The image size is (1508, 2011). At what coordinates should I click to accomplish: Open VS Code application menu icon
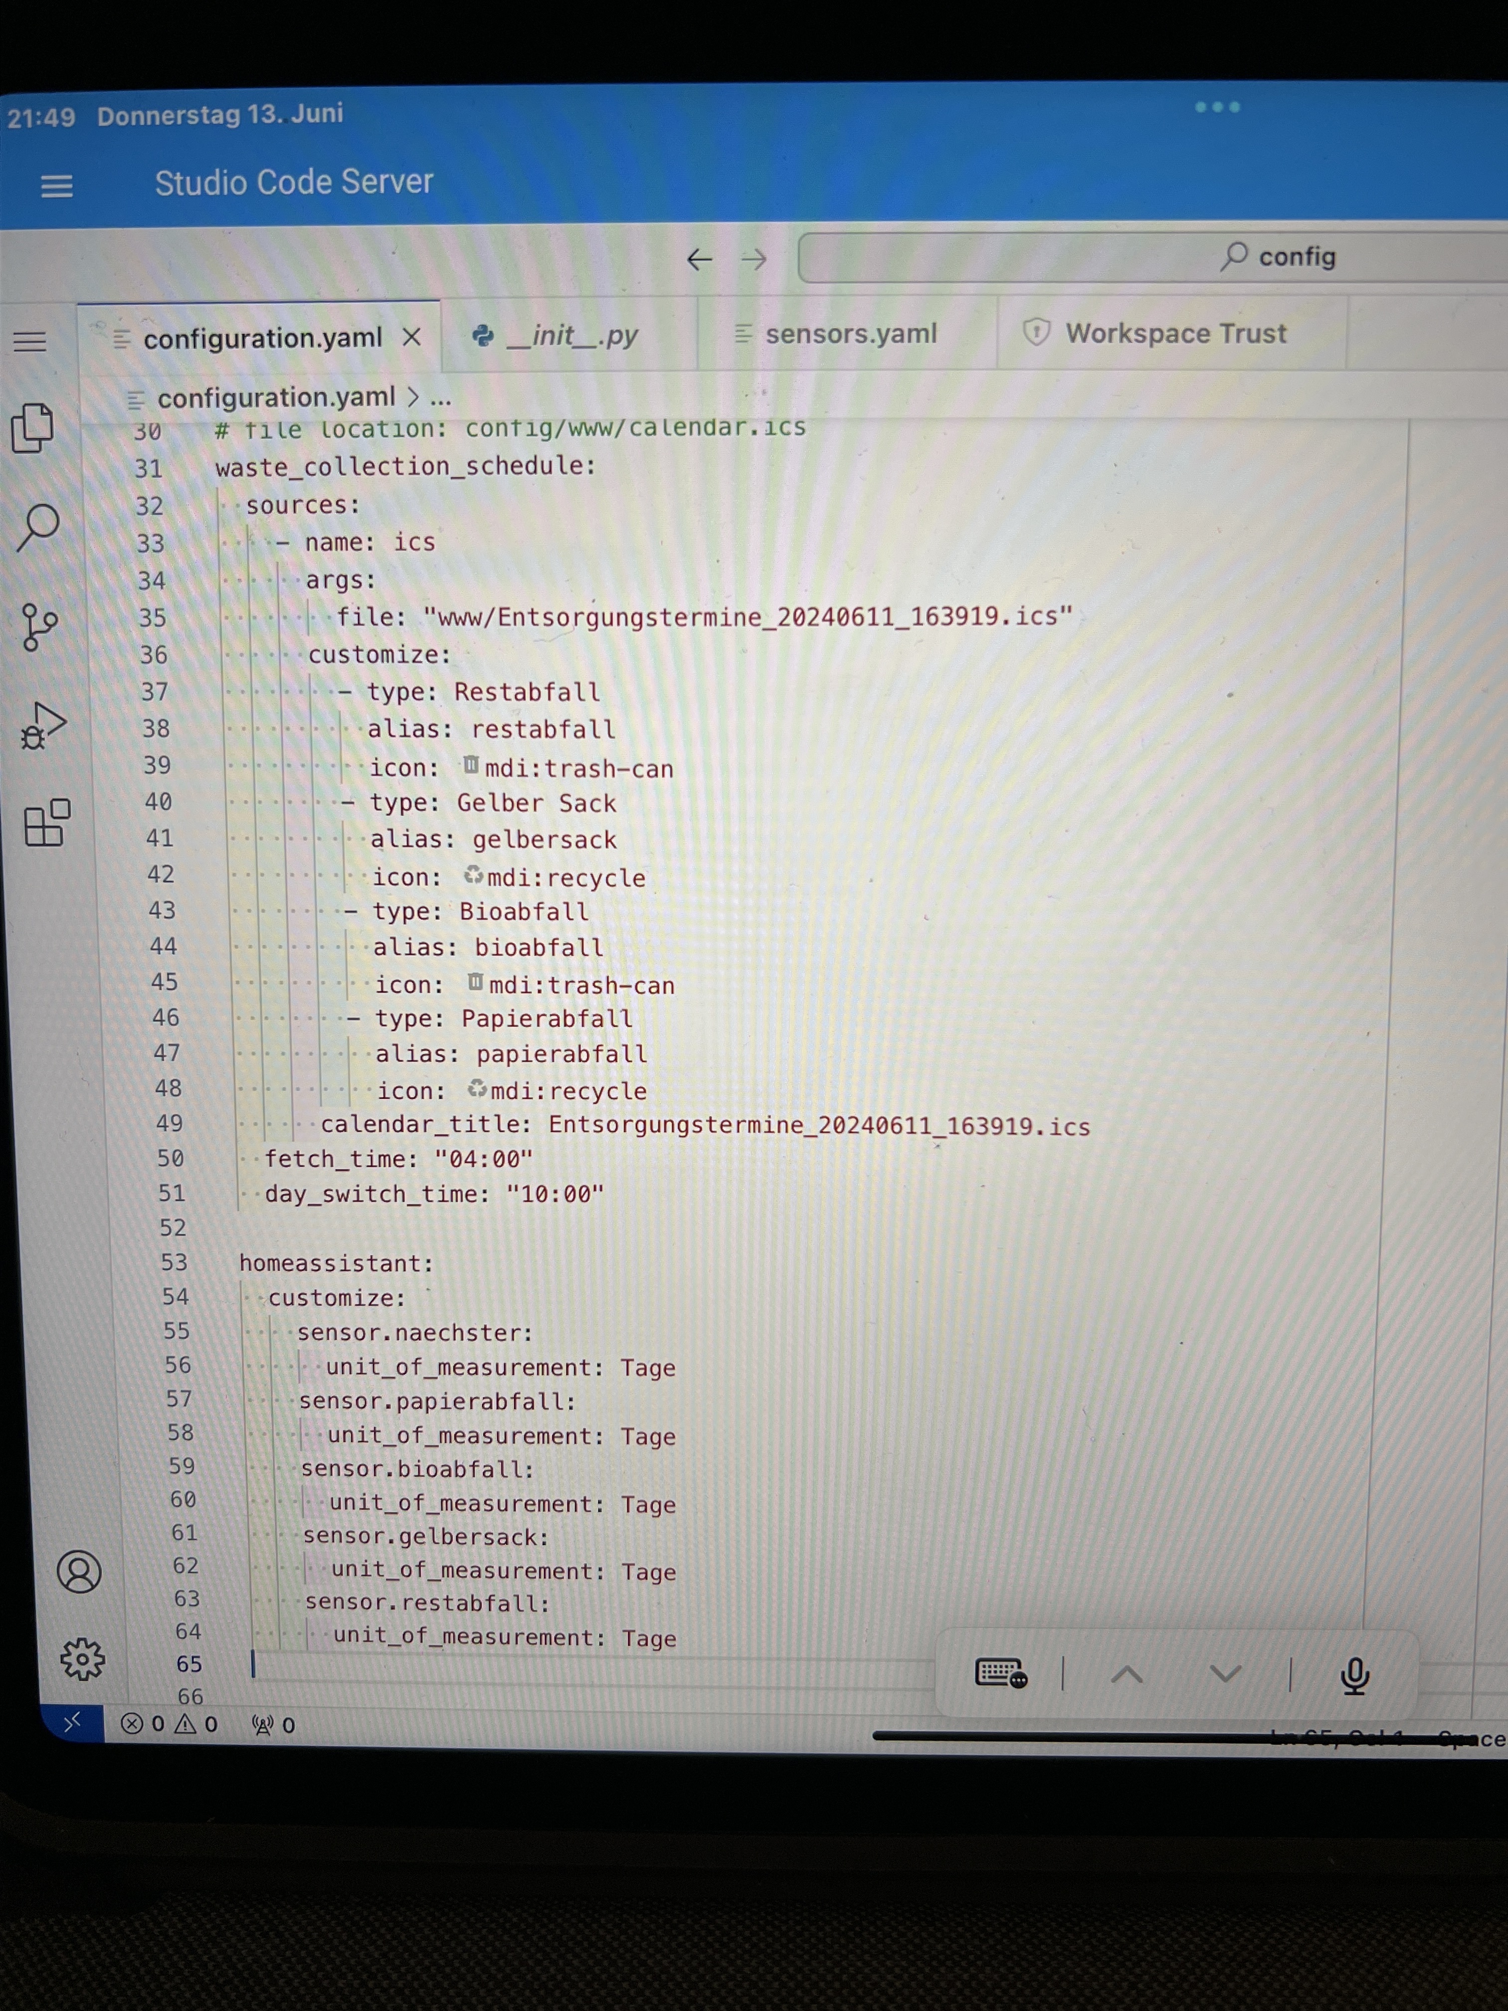(x=29, y=342)
